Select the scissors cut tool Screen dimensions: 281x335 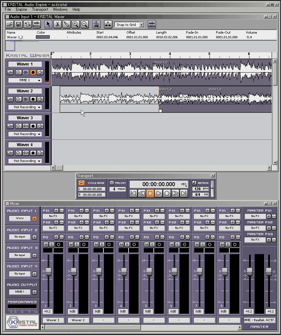pyautogui.click(x=57, y=24)
